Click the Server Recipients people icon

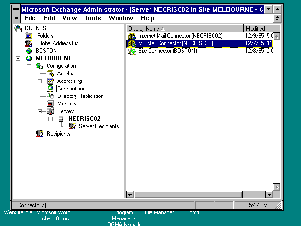pyautogui.click(x=72, y=126)
